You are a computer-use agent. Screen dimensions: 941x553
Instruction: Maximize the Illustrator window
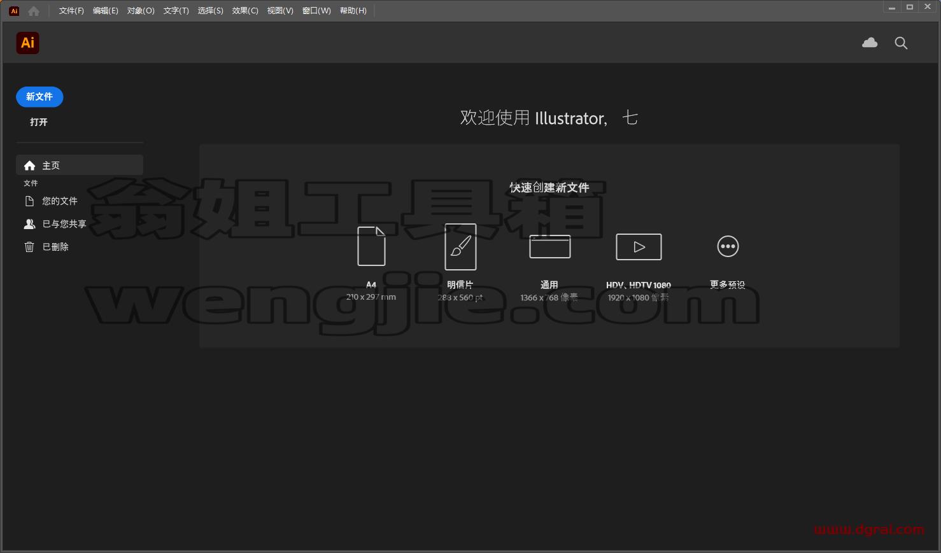[x=910, y=7]
